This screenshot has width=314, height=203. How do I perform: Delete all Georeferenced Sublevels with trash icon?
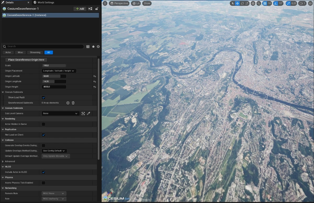(x=73, y=103)
